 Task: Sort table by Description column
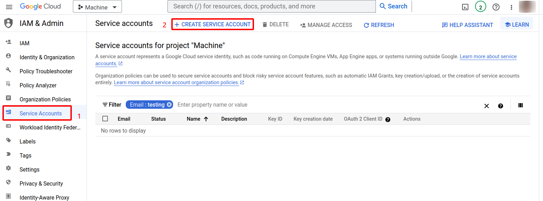[x=234, y=119]
